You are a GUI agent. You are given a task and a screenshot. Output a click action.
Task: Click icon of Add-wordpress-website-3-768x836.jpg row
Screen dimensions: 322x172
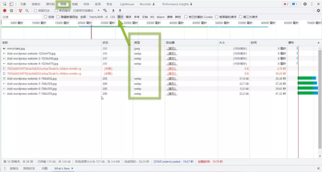pos(4,78)
